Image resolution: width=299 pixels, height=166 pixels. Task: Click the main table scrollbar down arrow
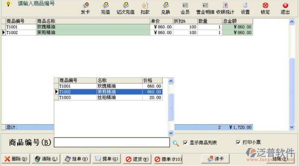click(292, 127)
